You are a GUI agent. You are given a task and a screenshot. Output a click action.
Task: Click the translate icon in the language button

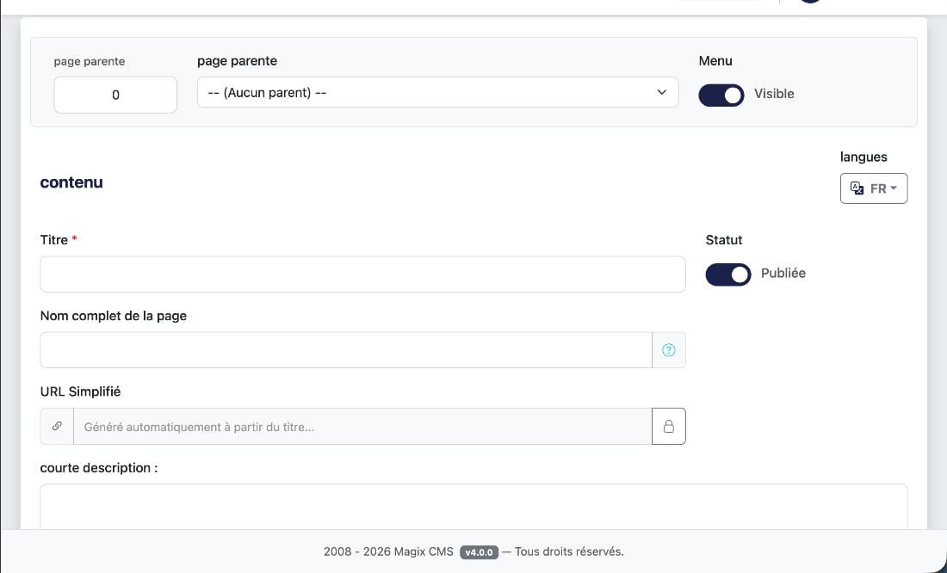[857, 188]
